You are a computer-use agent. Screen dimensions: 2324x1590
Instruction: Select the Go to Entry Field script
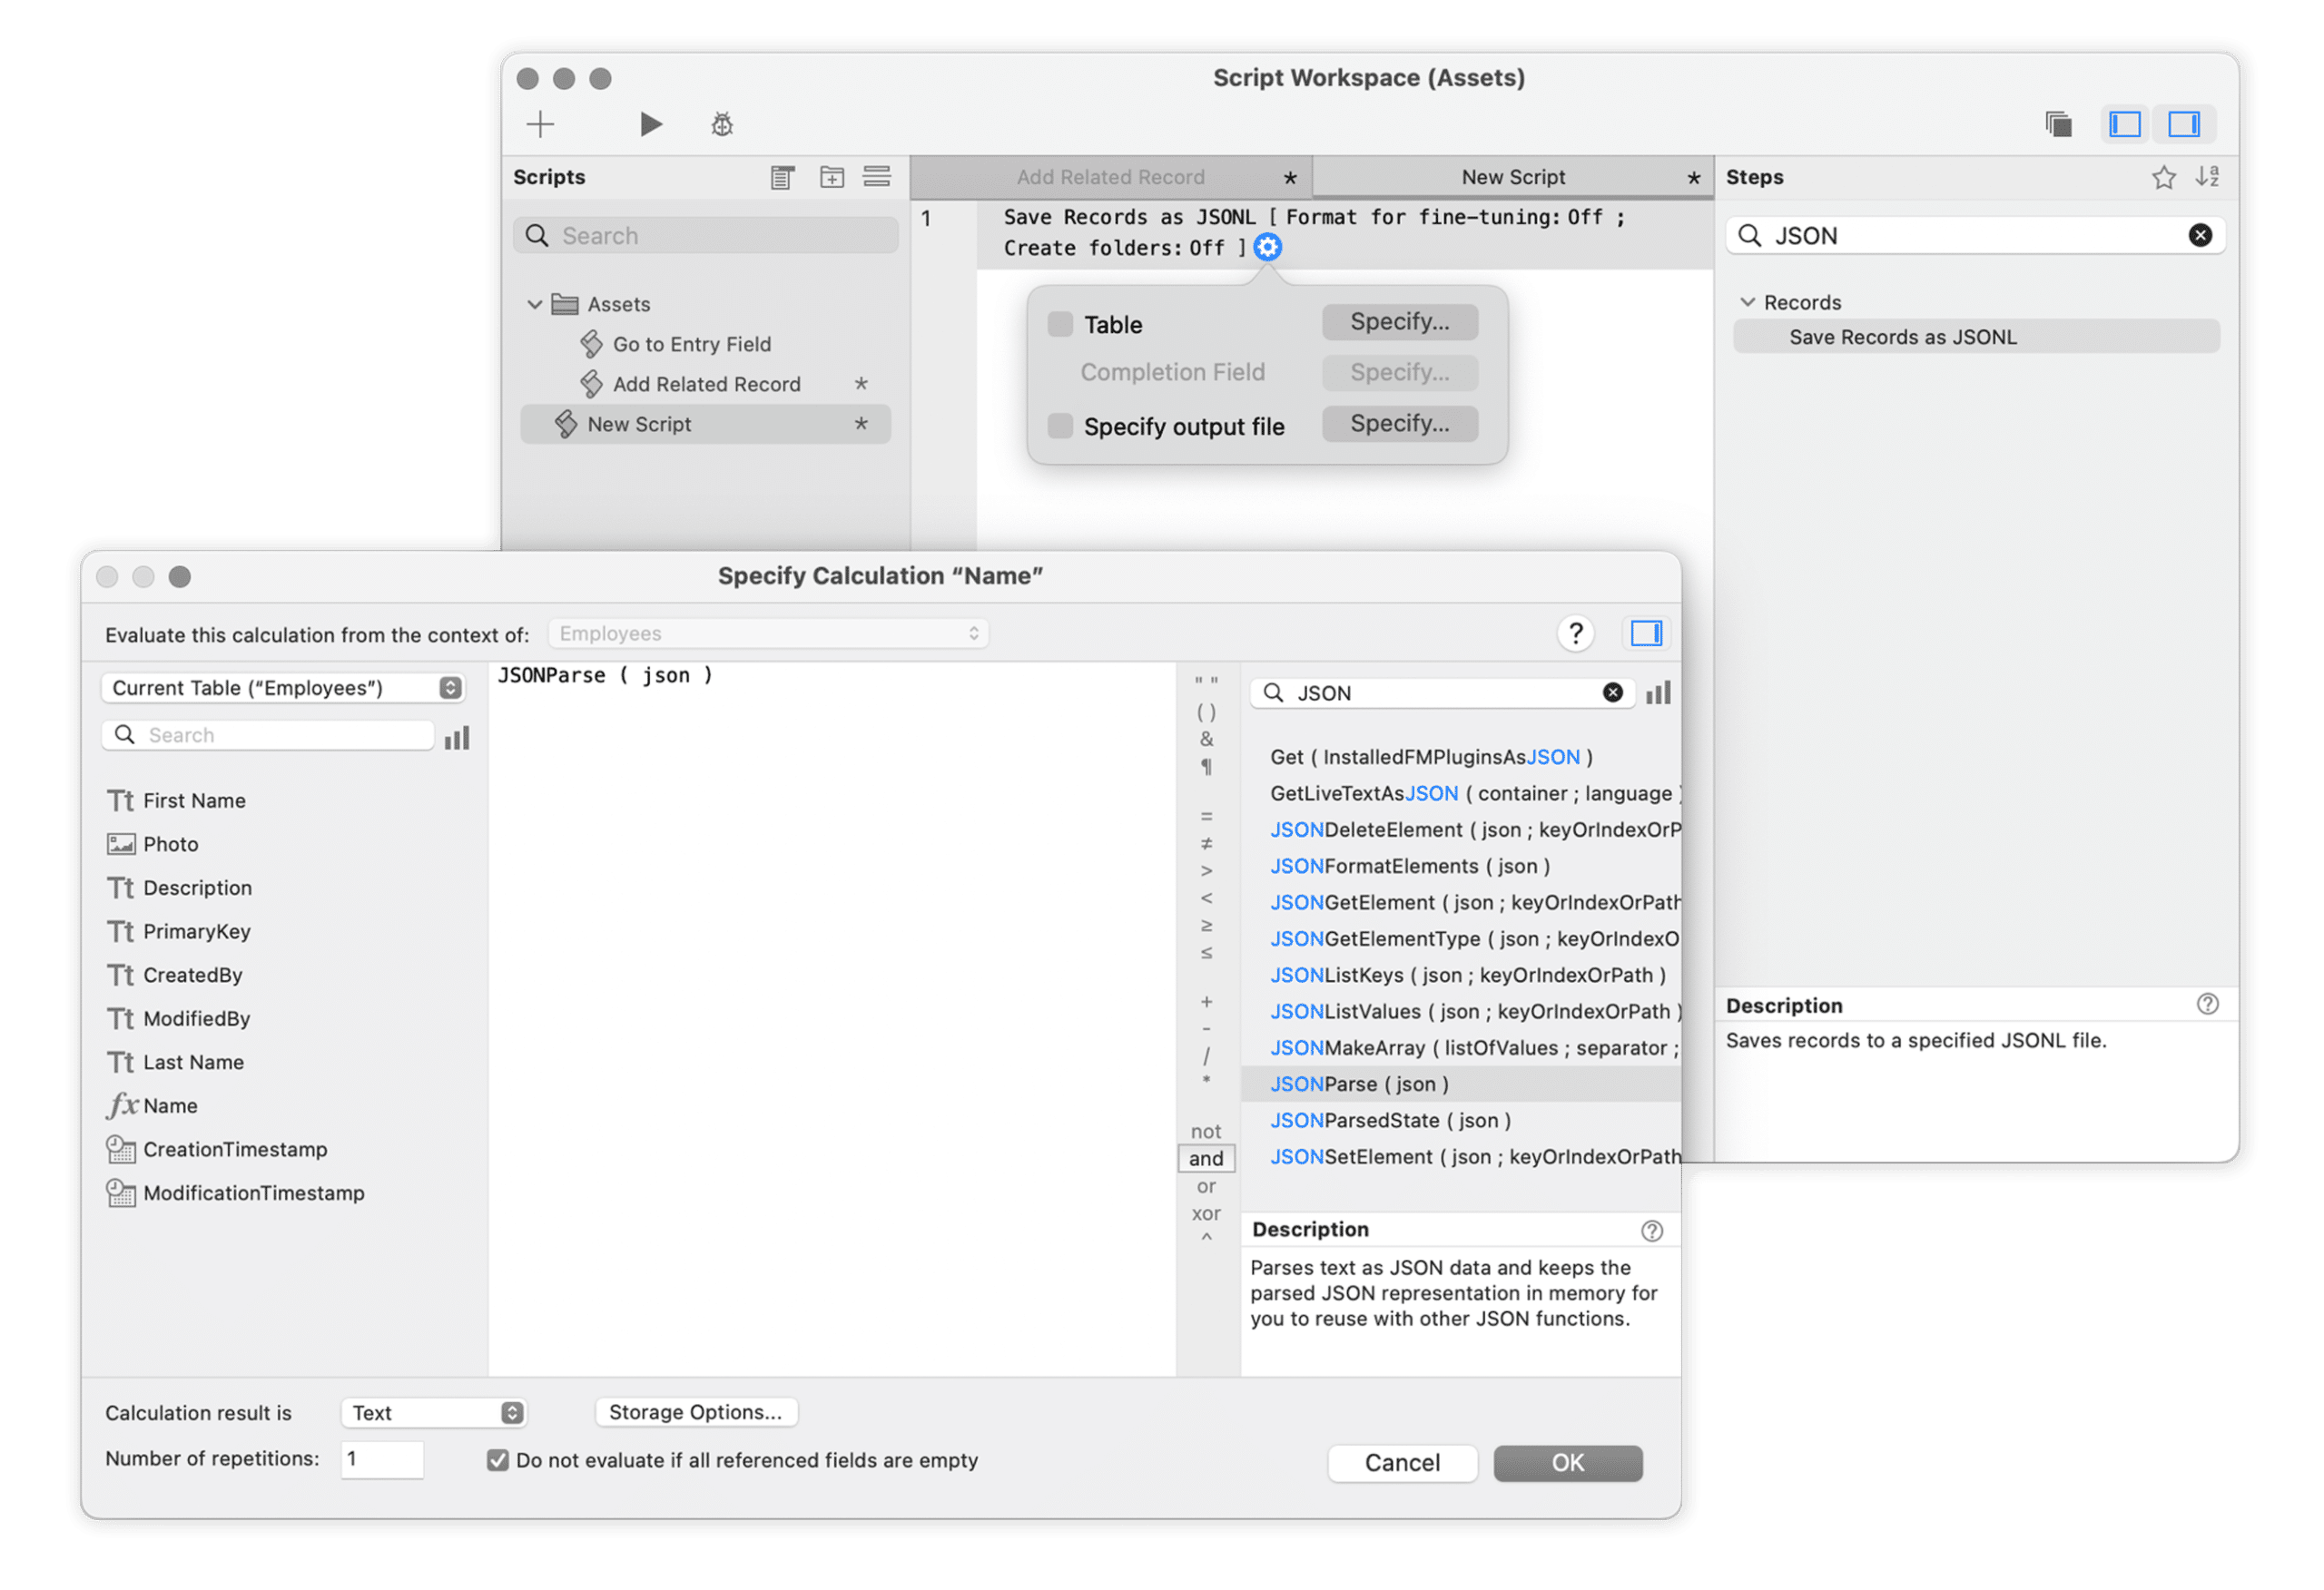pyautogui.click(x=691, y=344)
